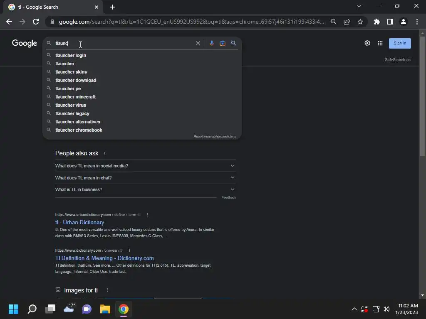Viewport: 426px width, 319px height.
Task: Choose the 'tlauncher virus' suggestion
Action: pyautogui.click(x=142, y=105)
